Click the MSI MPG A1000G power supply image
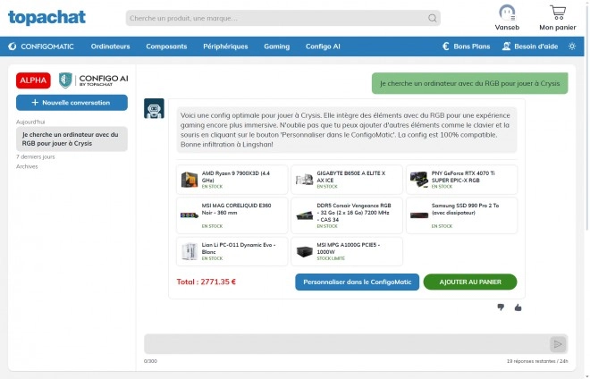Image resolution: width=590 pixels, height=379 pixels. [304, 251]
